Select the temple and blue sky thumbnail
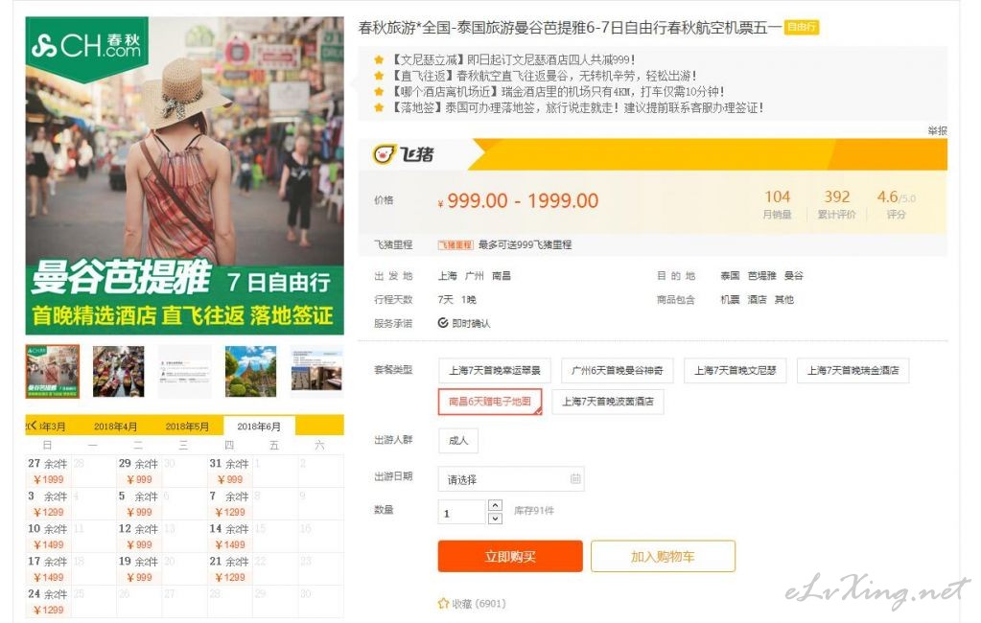Screen dimensions: 981x623 coord(250,371)
